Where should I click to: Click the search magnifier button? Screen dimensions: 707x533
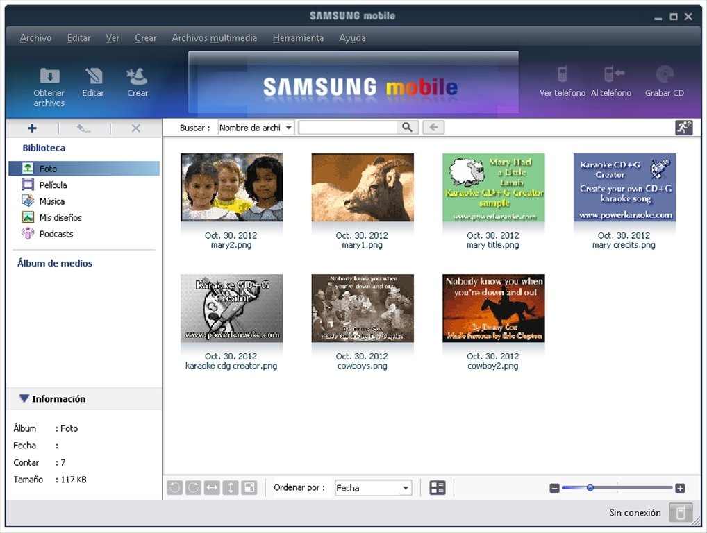click(x=407, y=128)
